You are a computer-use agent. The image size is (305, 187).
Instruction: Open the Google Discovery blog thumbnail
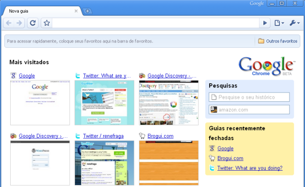click(x=168, y=103)
